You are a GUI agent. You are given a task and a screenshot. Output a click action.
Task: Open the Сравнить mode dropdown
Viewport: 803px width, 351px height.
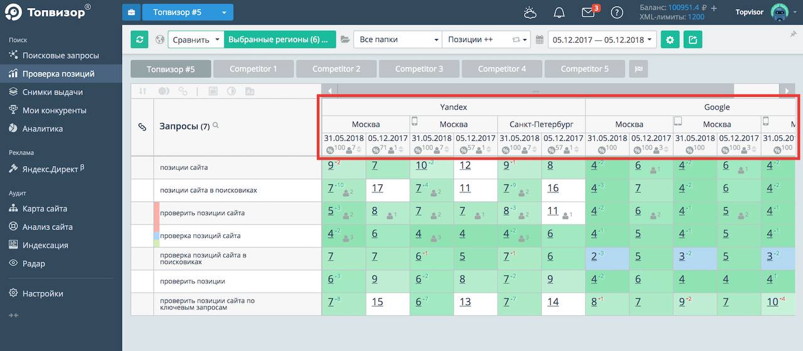(196, 39)
